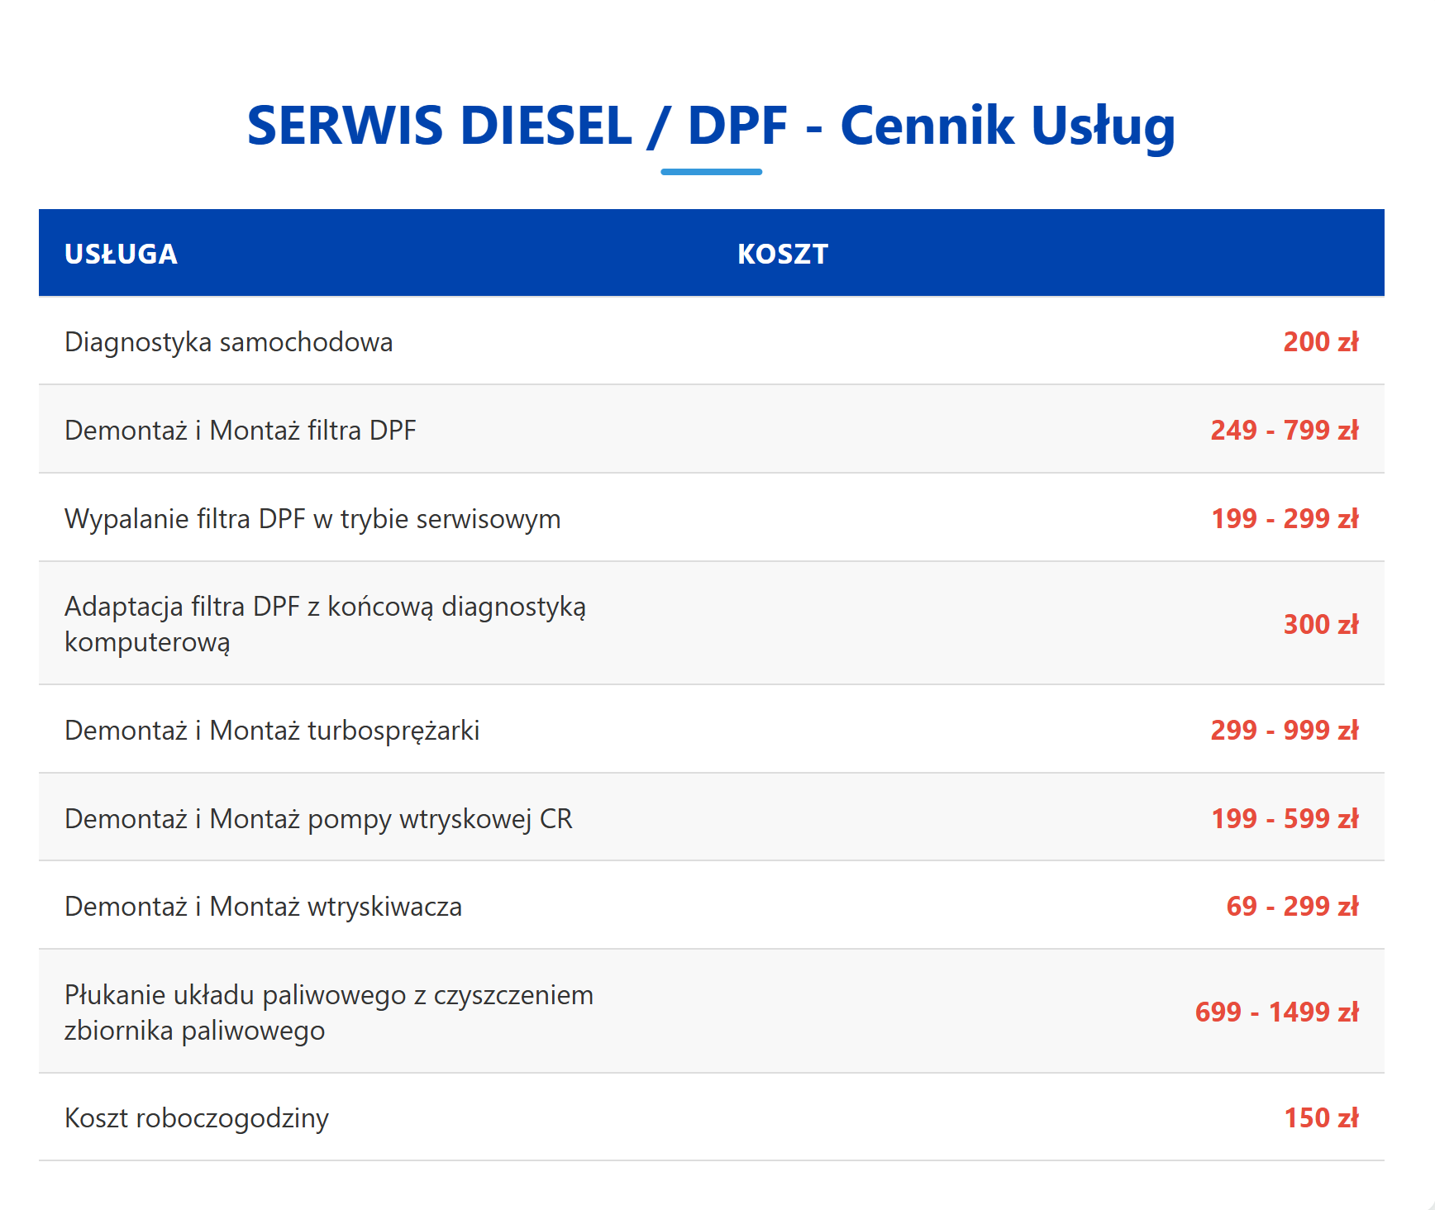Click the 199 - 599 zł price

point(1284,819)
